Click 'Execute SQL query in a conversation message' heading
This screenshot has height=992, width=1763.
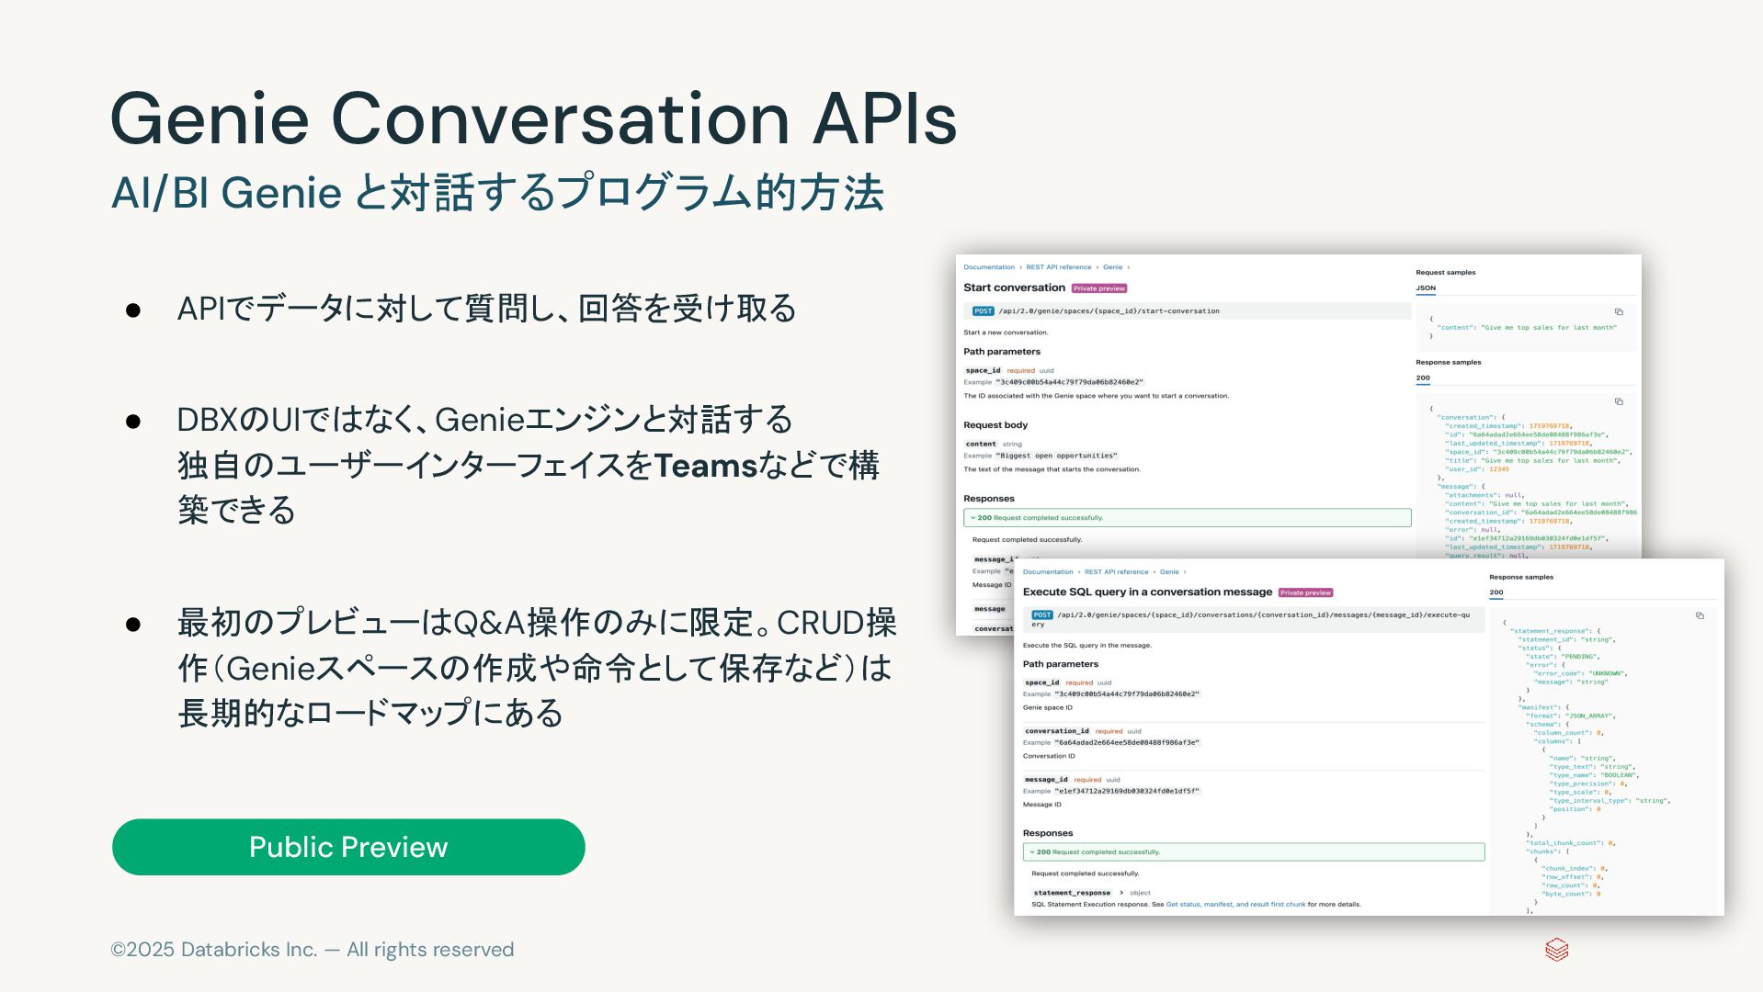[x=1147, y=592]
